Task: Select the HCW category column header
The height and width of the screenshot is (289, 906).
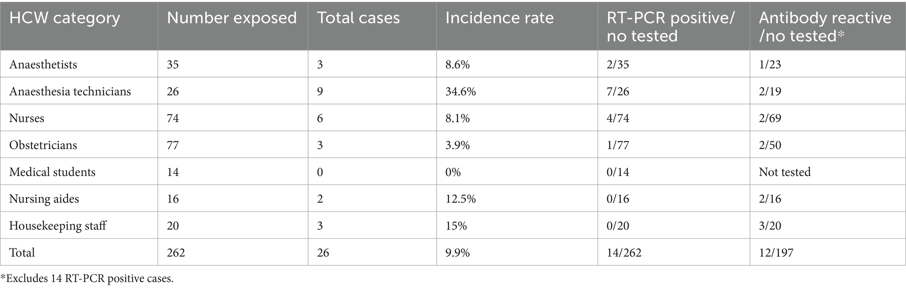Action: (64, 18)
